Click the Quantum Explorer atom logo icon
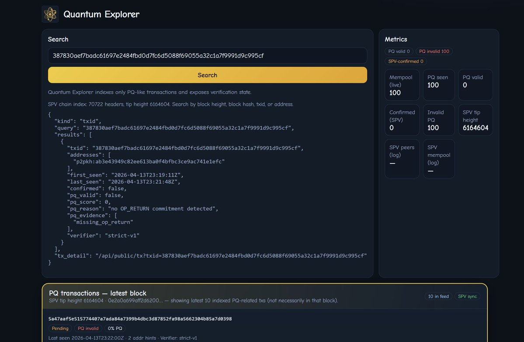 (50, 14)
